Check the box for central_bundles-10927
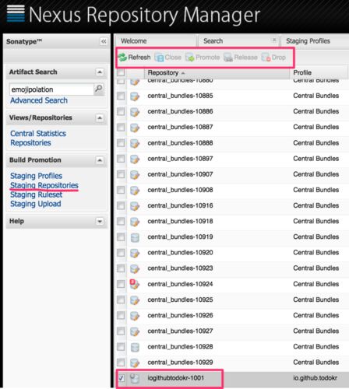Viewport: 349px width, 389px height. pyautogui.click(x=121, y=331)
